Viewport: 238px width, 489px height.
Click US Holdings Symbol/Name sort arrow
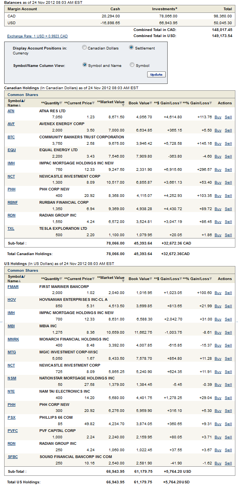tap(23, 277)
